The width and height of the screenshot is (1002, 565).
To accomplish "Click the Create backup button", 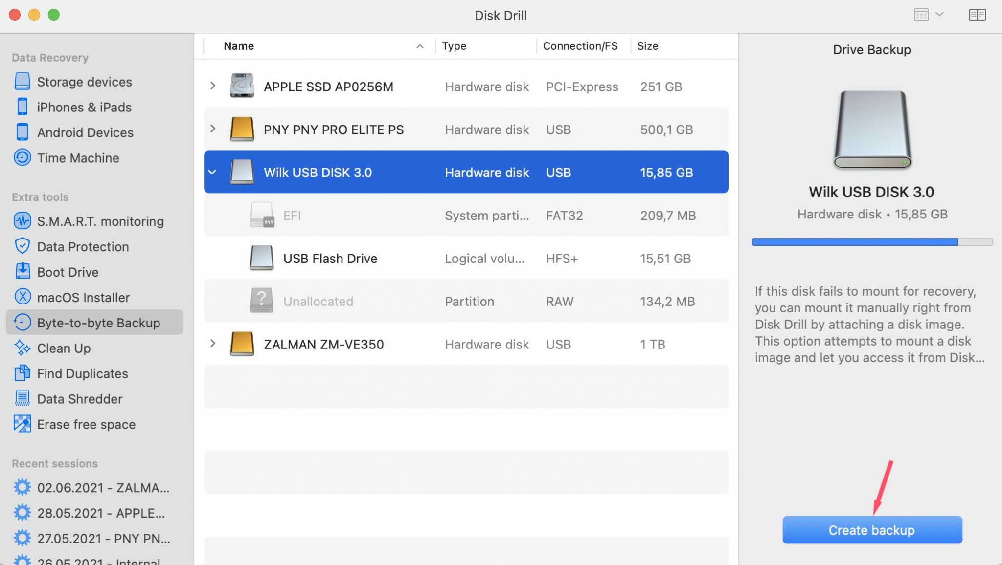I will click(871, 529).
